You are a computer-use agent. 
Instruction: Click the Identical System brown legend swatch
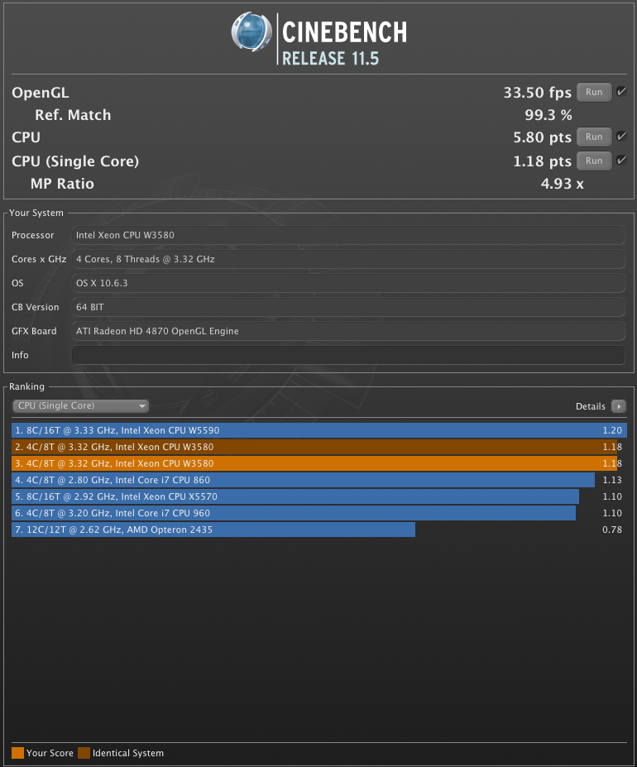(84, 753)
